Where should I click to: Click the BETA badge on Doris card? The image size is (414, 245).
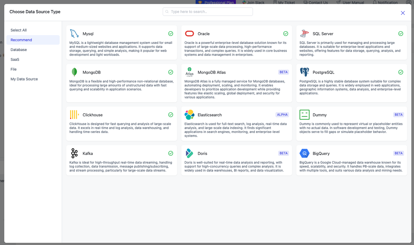[284, 153]
